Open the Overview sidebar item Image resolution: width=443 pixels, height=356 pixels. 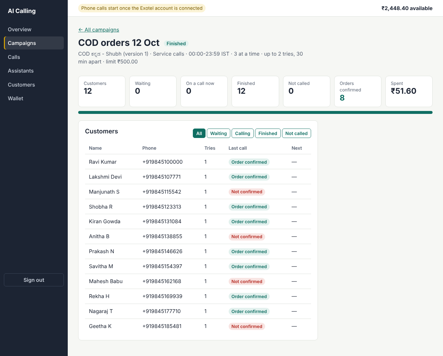coord(34,29)
